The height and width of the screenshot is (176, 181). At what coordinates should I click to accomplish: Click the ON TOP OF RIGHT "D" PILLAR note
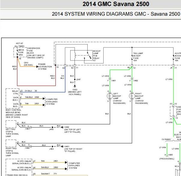pyautogui.click(x=73, y=150)
